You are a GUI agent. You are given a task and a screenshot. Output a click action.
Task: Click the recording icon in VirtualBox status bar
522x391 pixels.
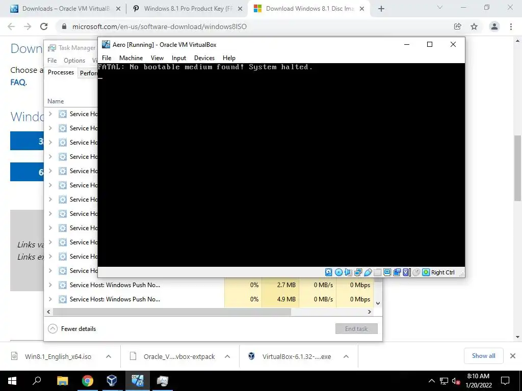click(397, 272)
